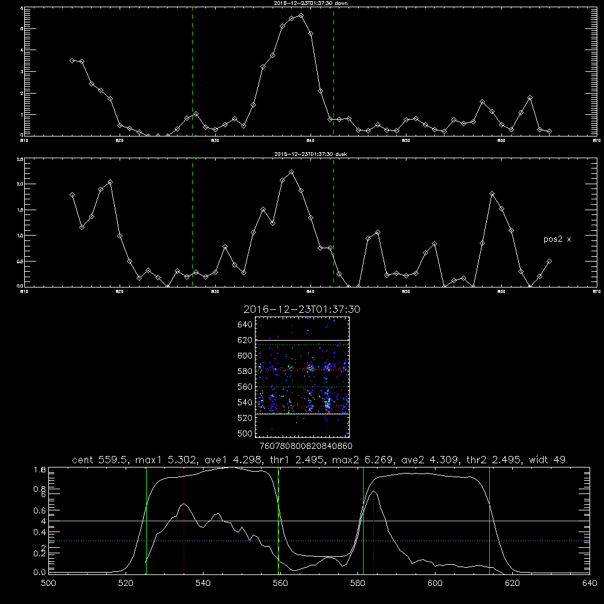The image size is (604, 604).
Task: Click the heatmap x-axis label string '760780800820840860'
Action: [x=306, y=446]
